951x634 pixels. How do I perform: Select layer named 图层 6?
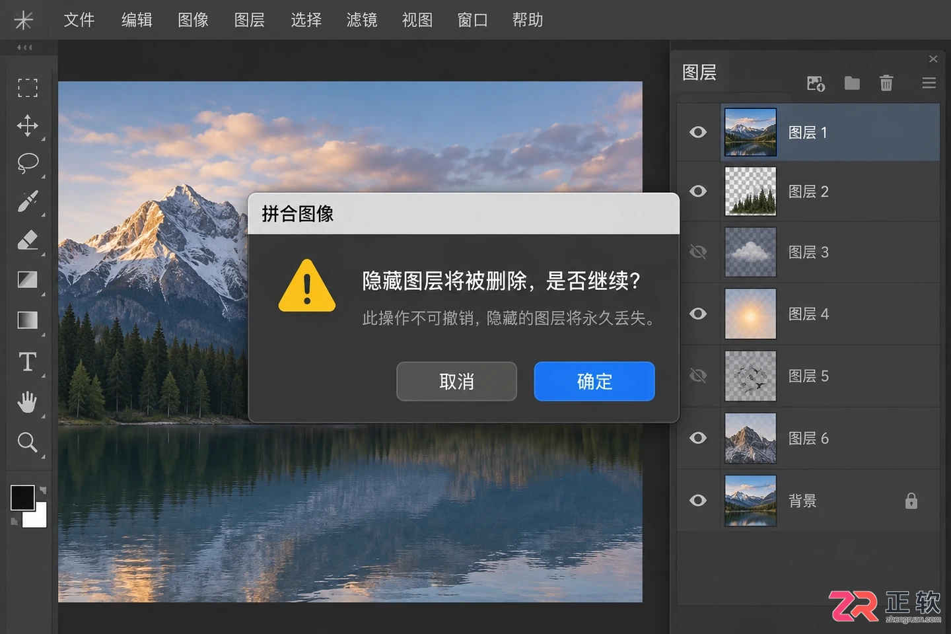[x=808, y=438]
